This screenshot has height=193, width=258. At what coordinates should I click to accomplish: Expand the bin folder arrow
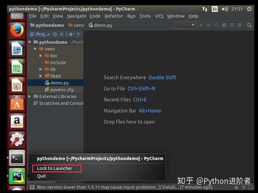coord(41,56)
